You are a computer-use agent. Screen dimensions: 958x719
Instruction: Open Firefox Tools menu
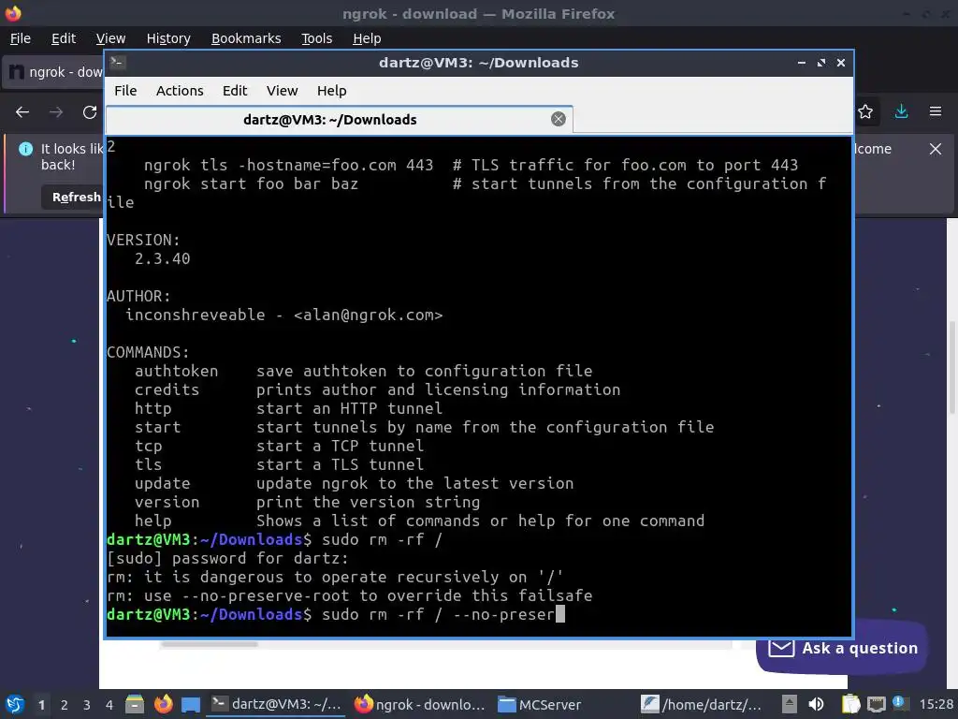coord(316,38)
